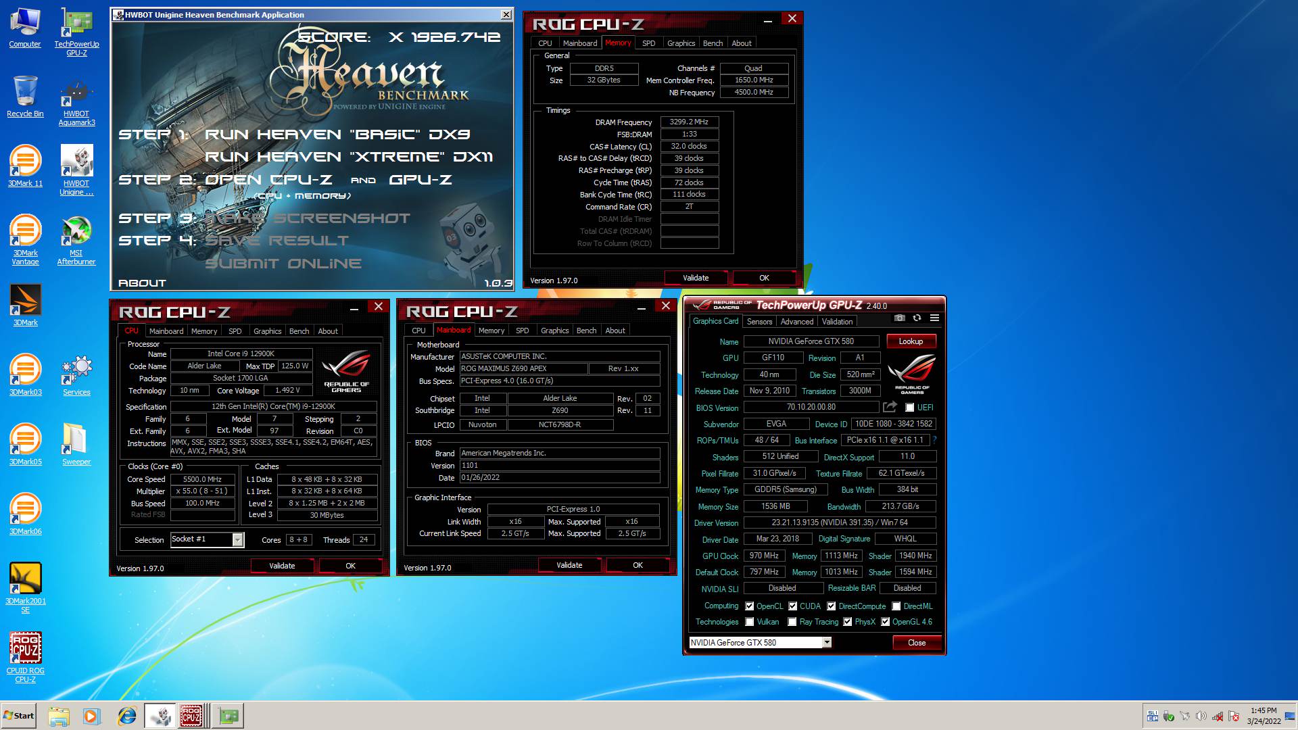Take a GPU-Z screenshot with camera icon

click(899, 318)
